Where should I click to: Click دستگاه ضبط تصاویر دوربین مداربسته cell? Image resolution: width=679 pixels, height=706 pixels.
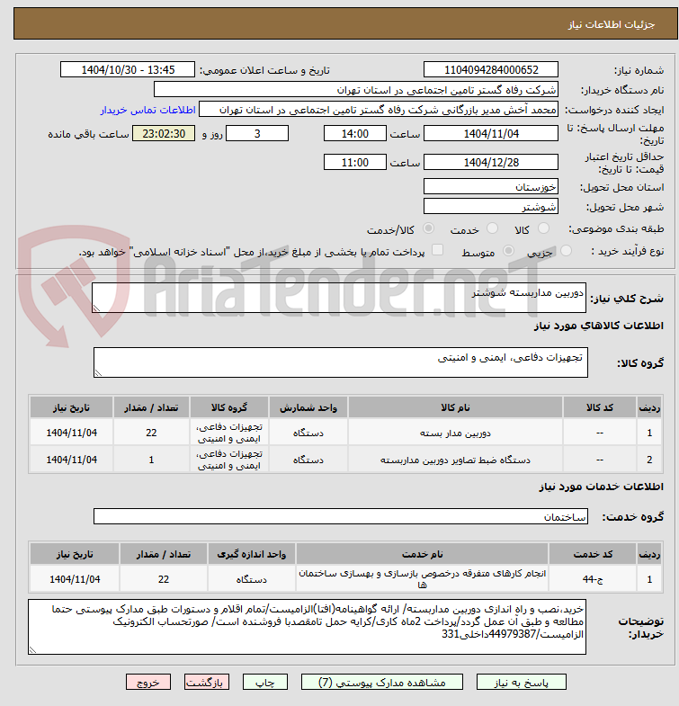(x=455, y=460)
